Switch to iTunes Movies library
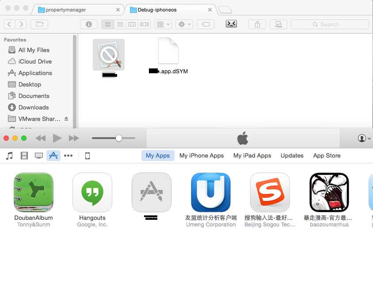 click(24, 156)
